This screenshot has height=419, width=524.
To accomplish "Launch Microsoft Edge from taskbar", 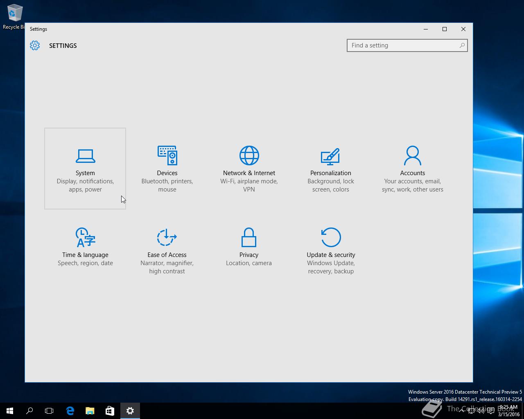I will point(70,411).
